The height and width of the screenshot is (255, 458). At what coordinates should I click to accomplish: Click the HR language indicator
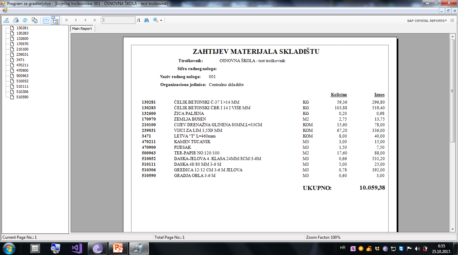pyautogui.click(x=343, y=248)
